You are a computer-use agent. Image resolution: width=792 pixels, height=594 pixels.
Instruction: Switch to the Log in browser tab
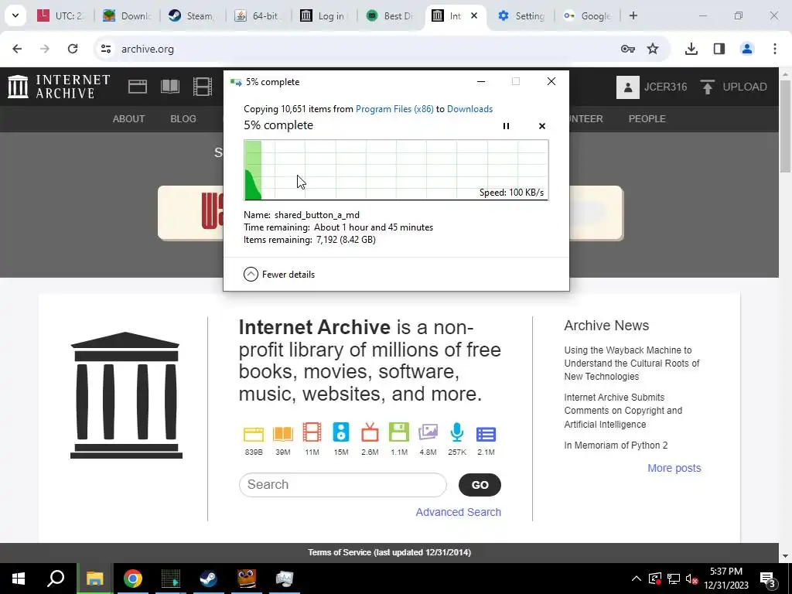(323, 15)
